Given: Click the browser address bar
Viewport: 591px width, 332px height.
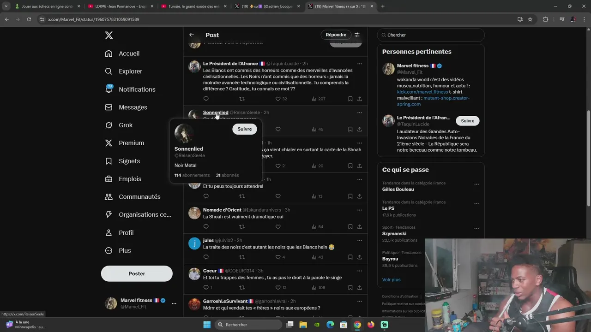Looking at the screenshot, I should 277,19.
